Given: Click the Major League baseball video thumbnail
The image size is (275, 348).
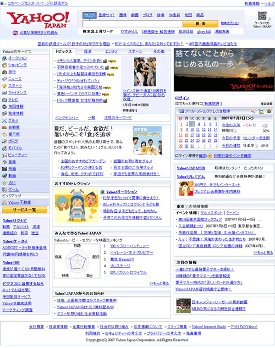Looking at the screenshot, I should point(183,306).
